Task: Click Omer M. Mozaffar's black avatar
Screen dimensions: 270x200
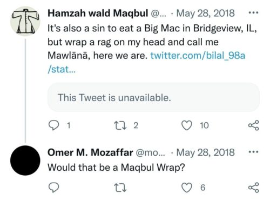Action: (x=25, y=161)
